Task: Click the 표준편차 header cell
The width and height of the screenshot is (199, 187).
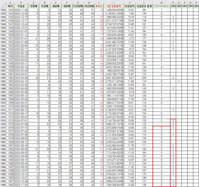Action: click(130, 6)
